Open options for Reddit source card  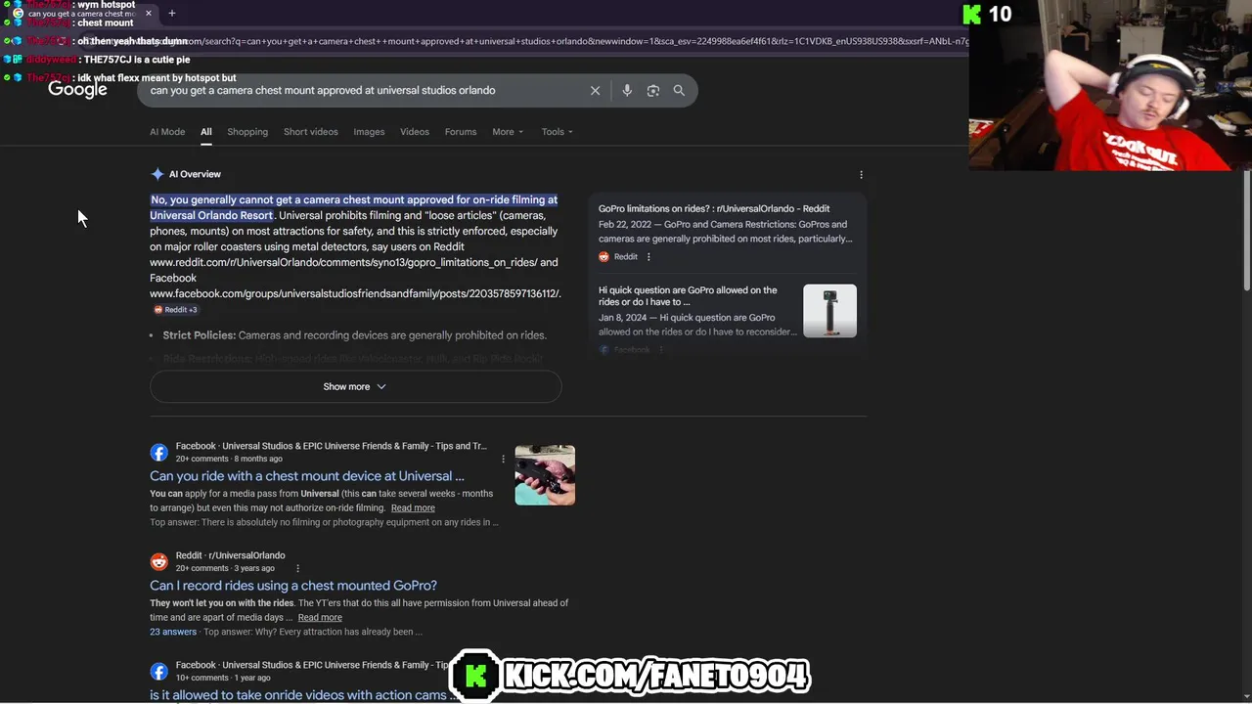click(x=648, y=257)
